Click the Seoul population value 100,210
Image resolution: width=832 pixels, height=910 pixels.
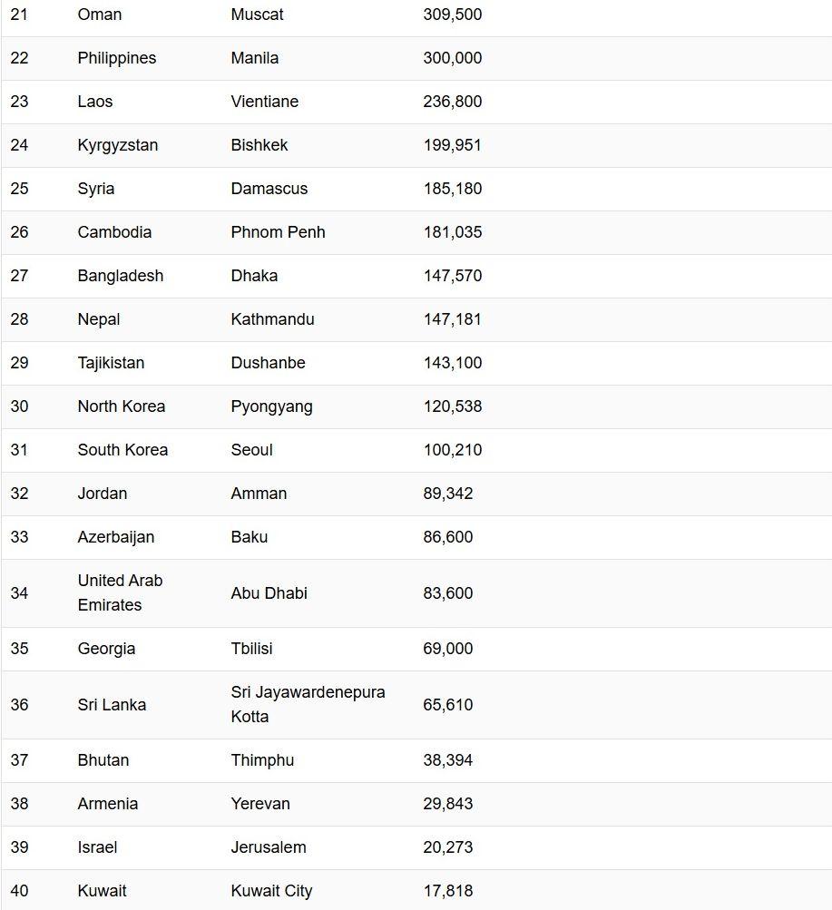click(453, 450)
